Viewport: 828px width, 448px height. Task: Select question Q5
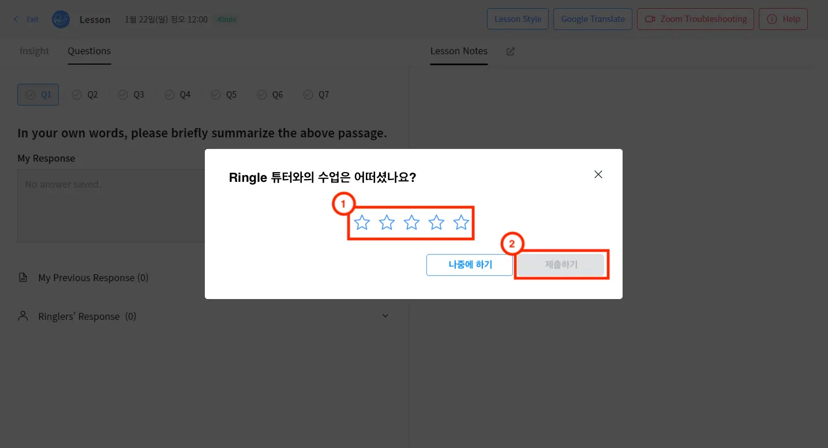(223, 95)
